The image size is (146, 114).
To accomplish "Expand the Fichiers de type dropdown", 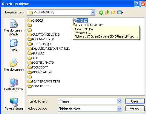I will (x=120, y=109).
